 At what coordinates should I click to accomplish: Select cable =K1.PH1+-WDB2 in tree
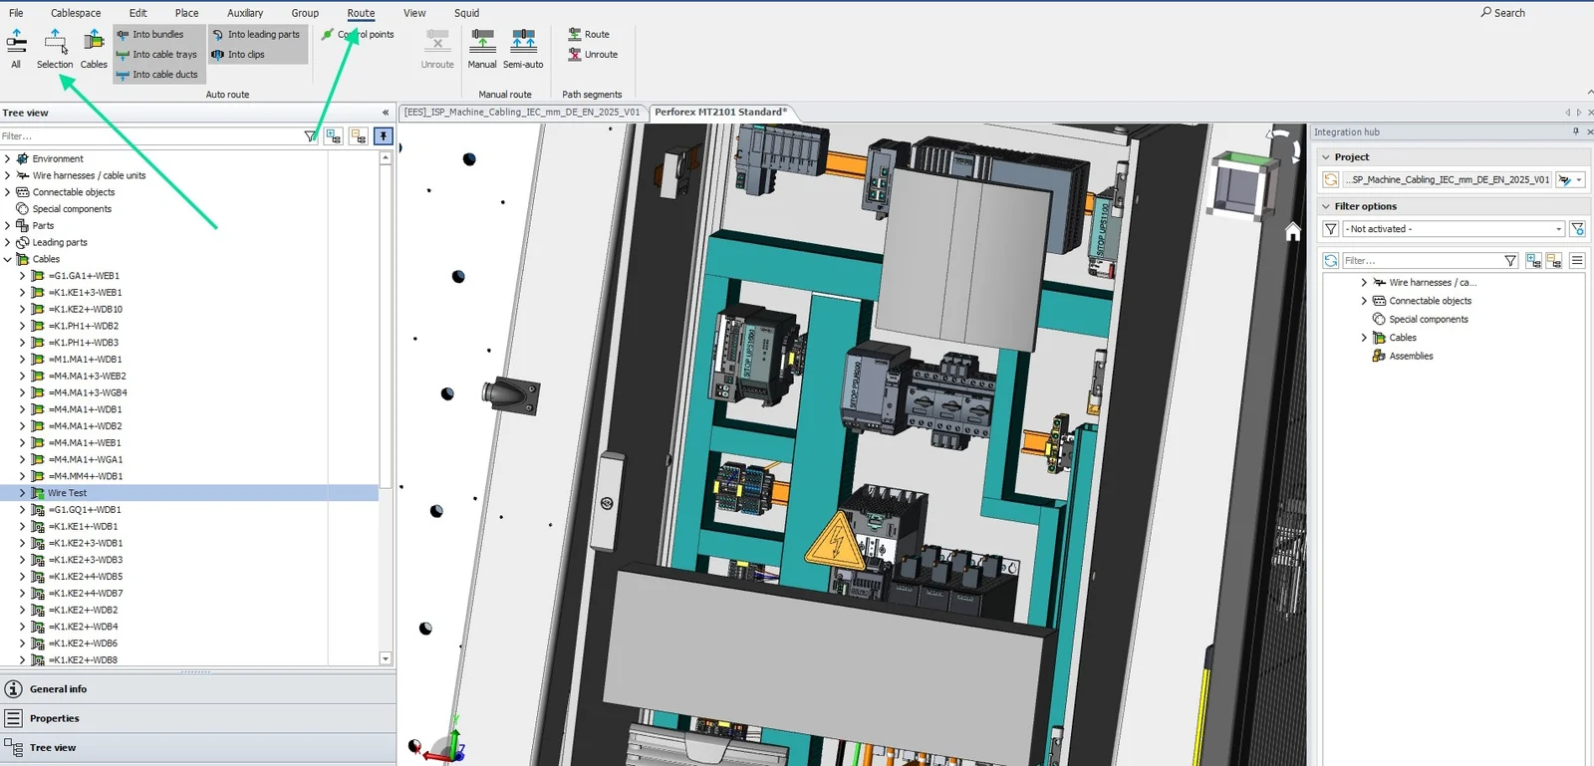coord(84,326)
